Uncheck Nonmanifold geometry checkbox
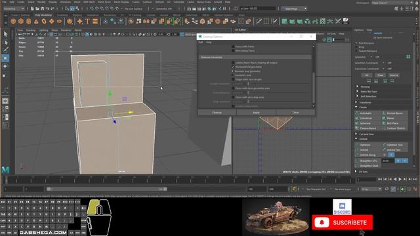 [233, 67]
